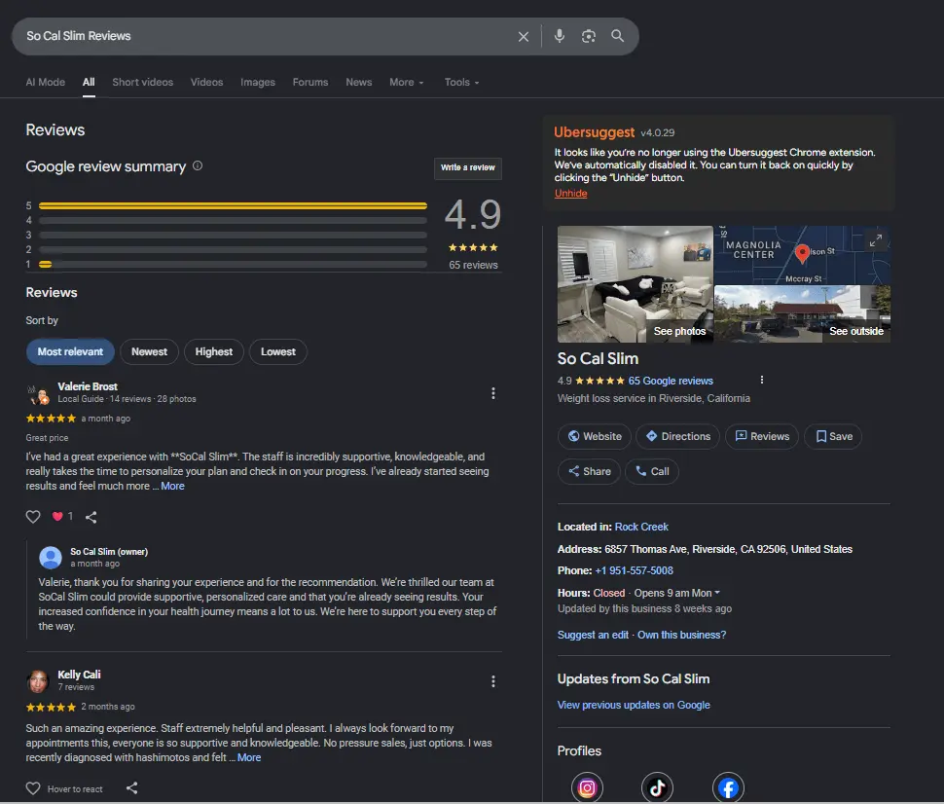Open the Tools dropdown
944x804 pixels.
click(x=461, y=83)
